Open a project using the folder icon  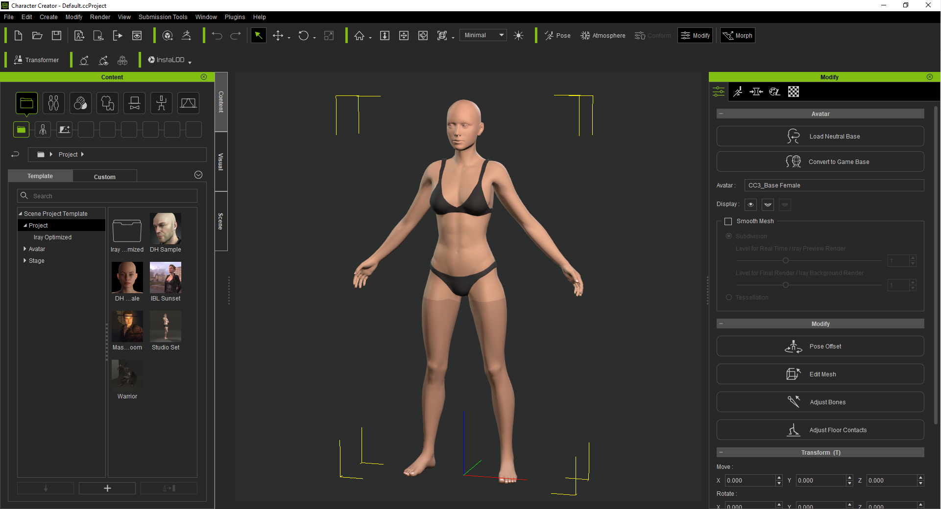[x=37, y=35]
